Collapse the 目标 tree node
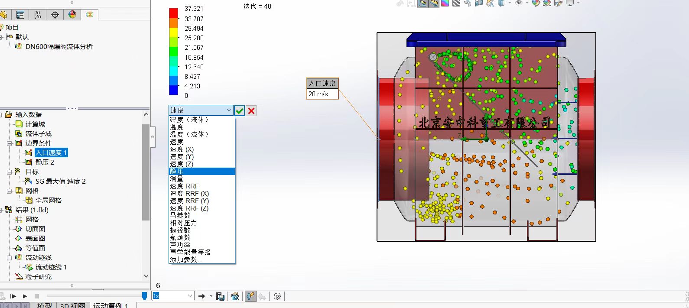689x308 pixels. click(x=9, y=172)
